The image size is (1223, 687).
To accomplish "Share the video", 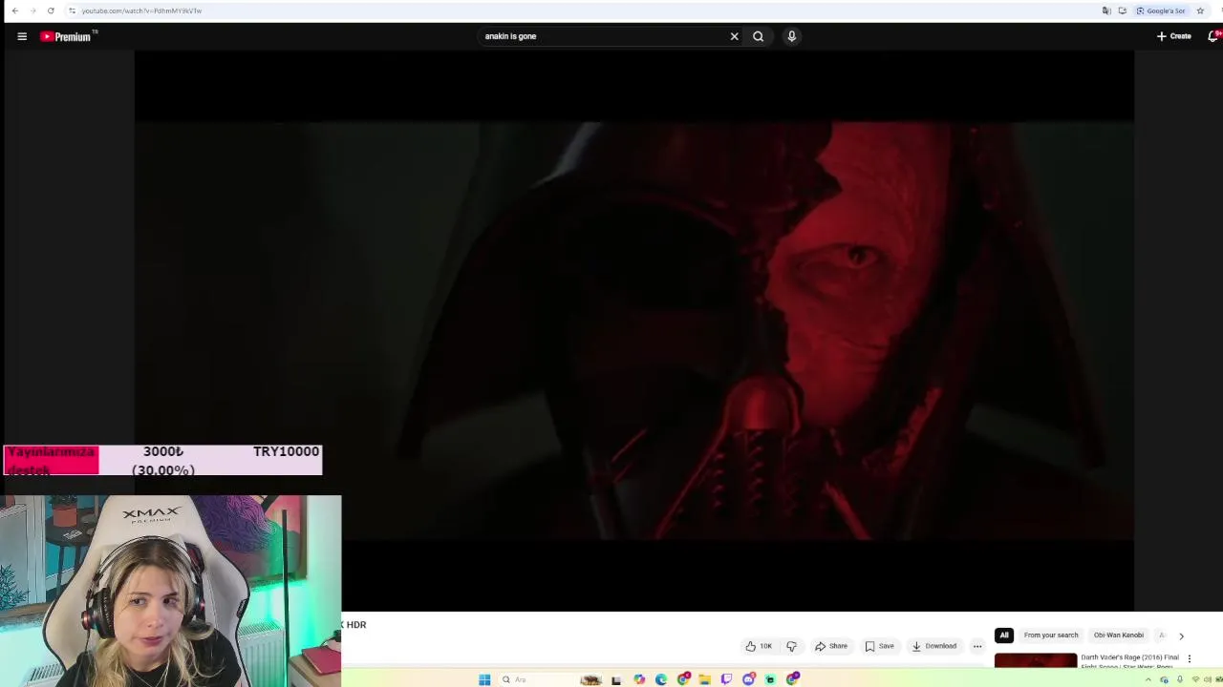I will pyautogui.click(x=831, y=646).
